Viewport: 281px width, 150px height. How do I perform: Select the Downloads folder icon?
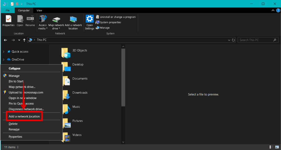click(x=66, y=95)
